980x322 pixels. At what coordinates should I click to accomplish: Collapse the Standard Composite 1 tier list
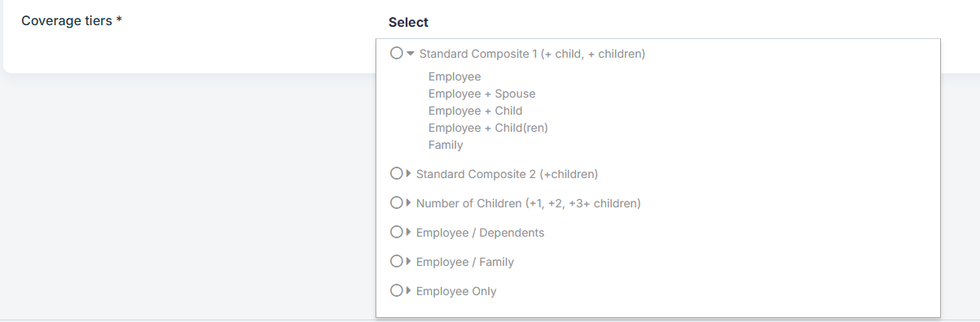[411, 54]
